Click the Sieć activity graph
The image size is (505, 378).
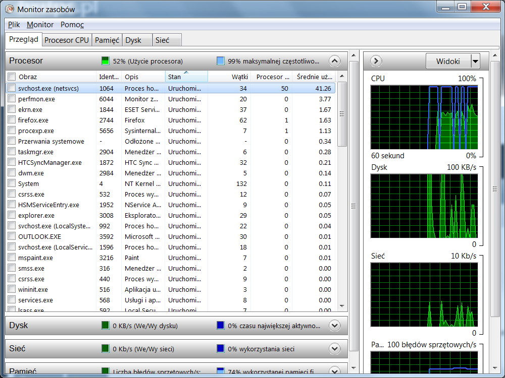pyautogui.click(x=424, y=294)
